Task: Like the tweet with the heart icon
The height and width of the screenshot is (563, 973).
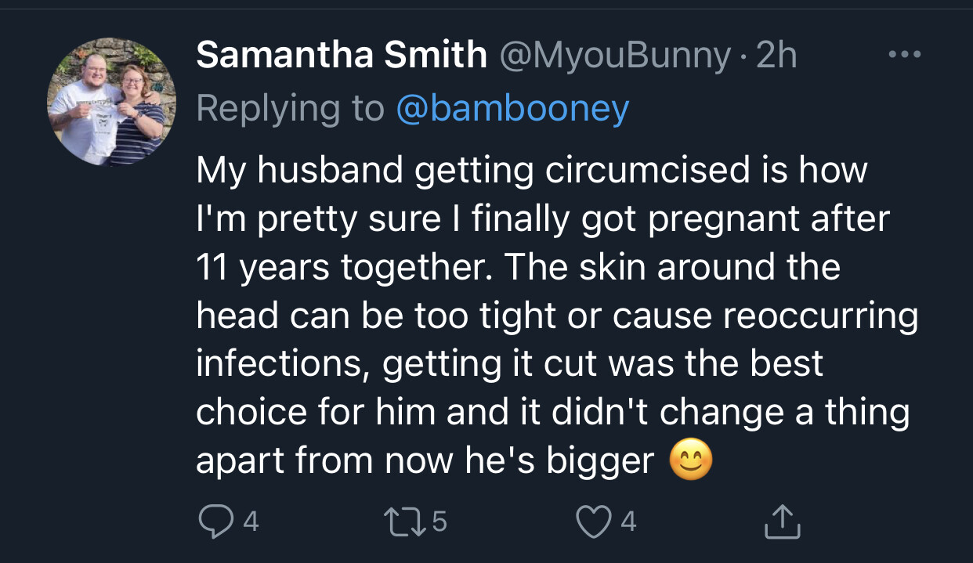Action: [x=591, y=521]
